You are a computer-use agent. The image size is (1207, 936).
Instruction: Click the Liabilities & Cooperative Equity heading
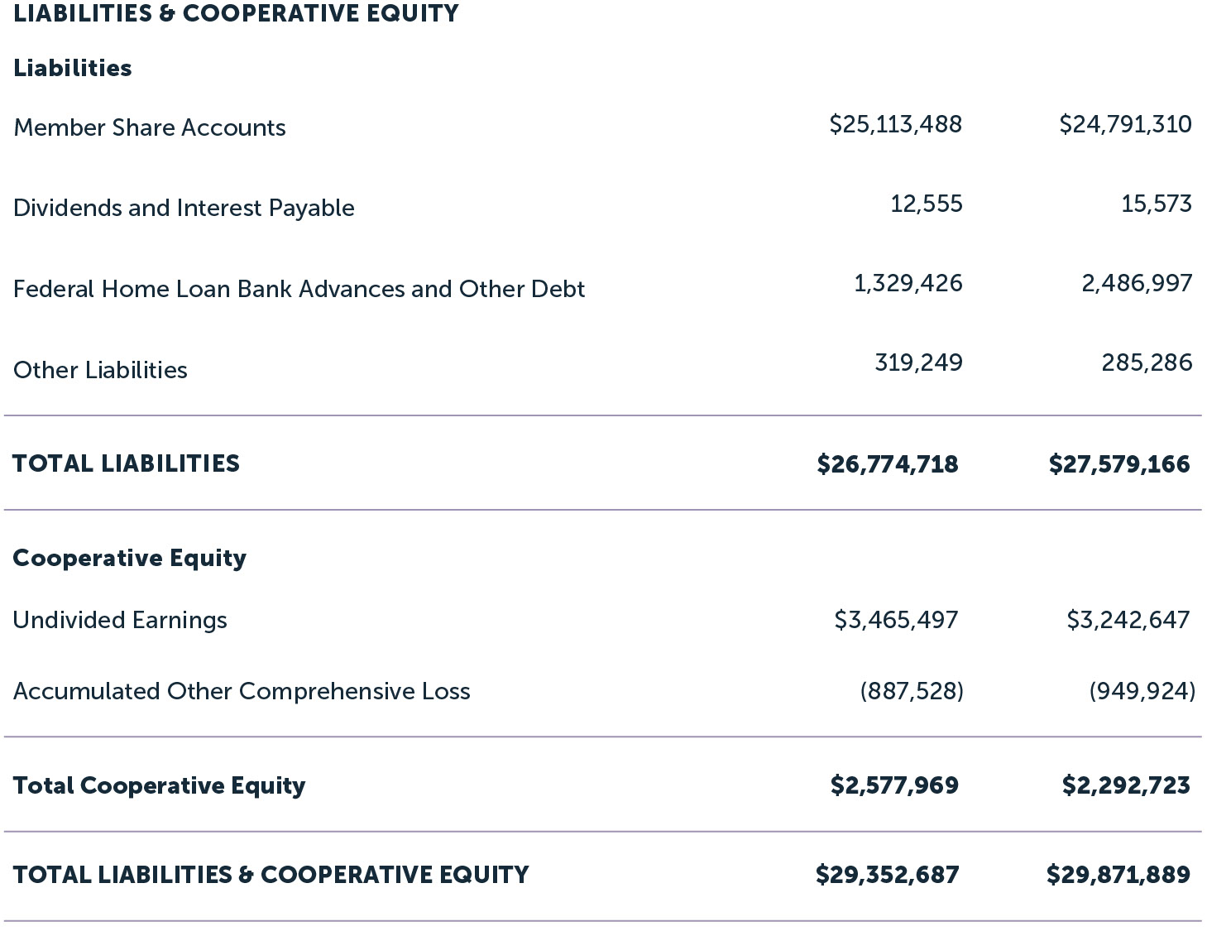[236, 14]
